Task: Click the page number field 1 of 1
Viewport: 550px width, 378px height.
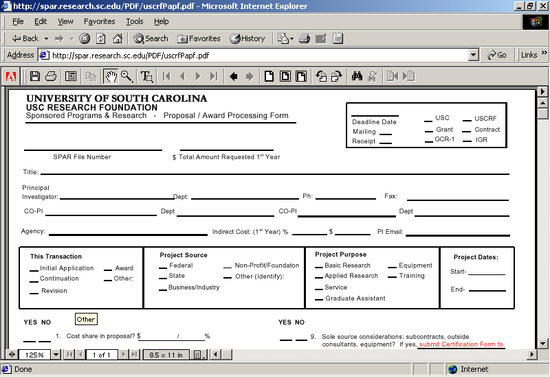Action: [101, 355]
